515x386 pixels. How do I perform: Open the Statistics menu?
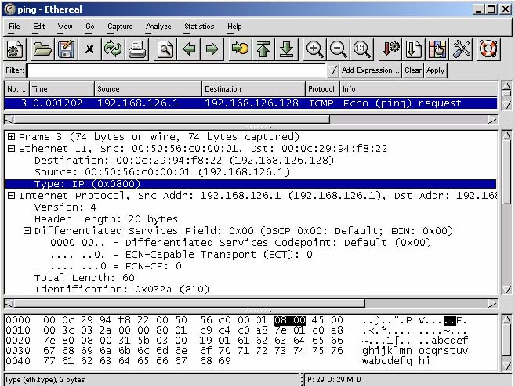198,27
